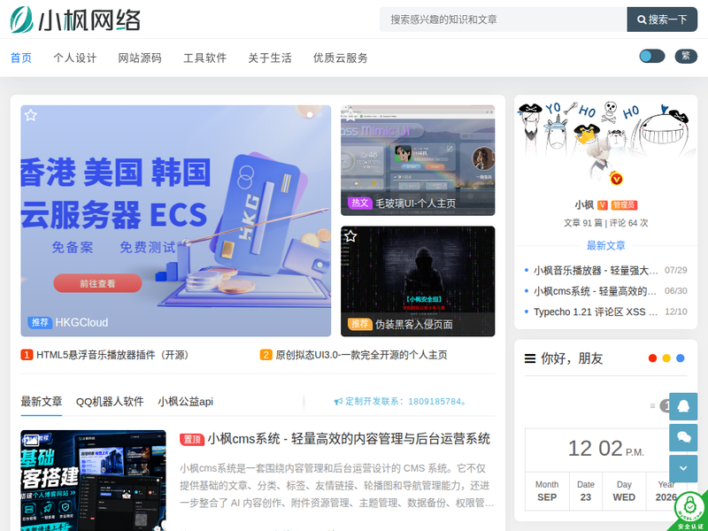Open the HKGCloud banner caption
This screenshot has height=531, width=708.
(x=81, y=322)
